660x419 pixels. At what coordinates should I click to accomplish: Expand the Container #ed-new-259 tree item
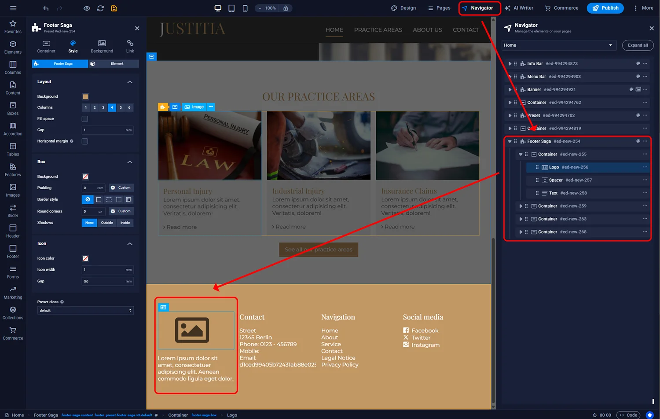[521, 206]
